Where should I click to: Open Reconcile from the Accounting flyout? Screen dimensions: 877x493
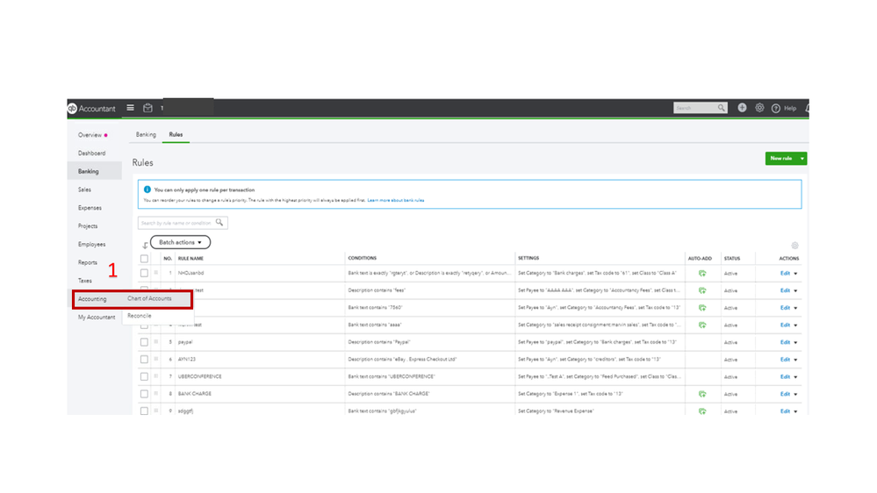pyautogui.click(x=140, y=316)
